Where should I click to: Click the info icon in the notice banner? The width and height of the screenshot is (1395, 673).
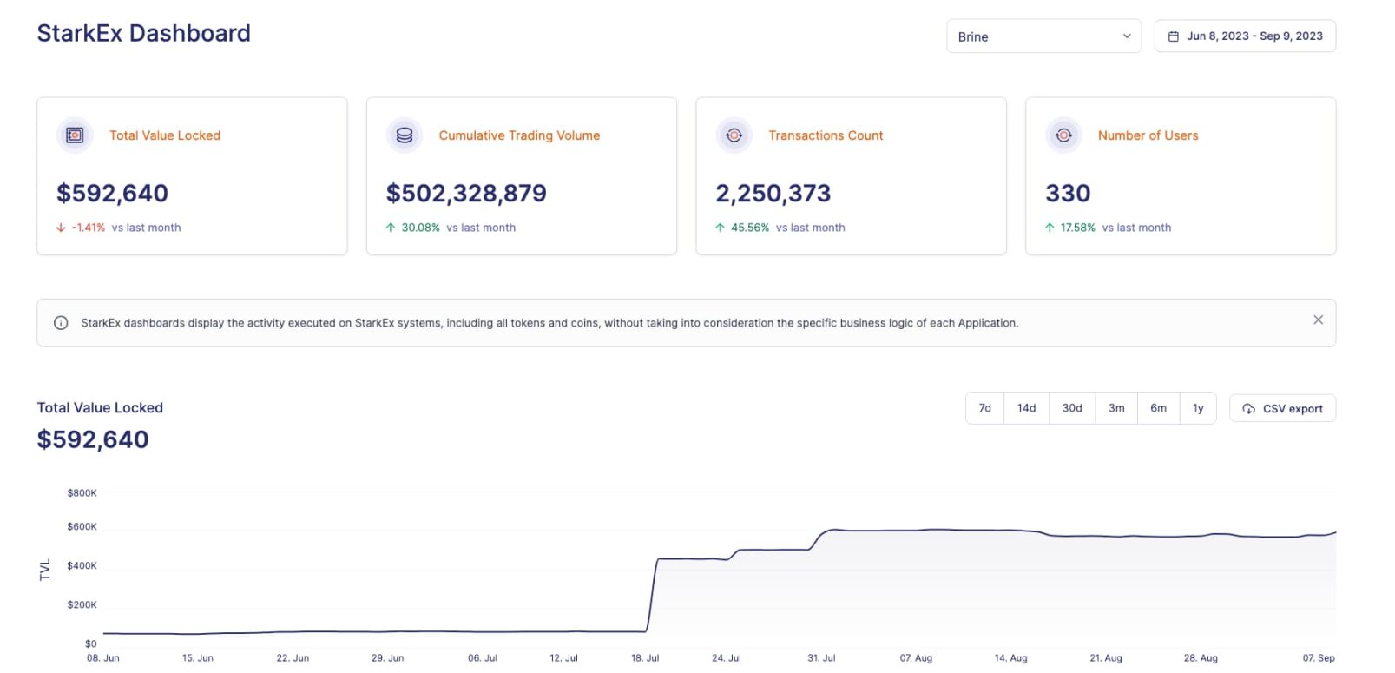[61, 323]
